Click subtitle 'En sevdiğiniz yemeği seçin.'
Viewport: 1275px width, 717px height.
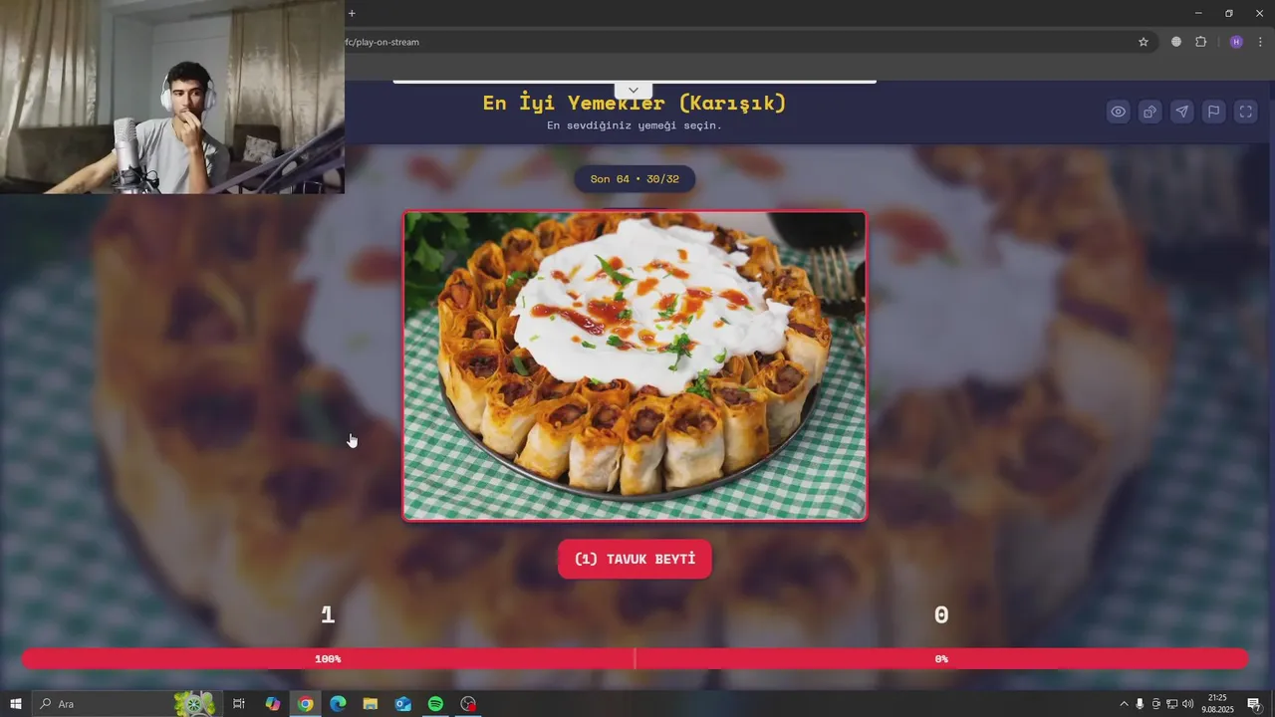click(x=635, y=125)
